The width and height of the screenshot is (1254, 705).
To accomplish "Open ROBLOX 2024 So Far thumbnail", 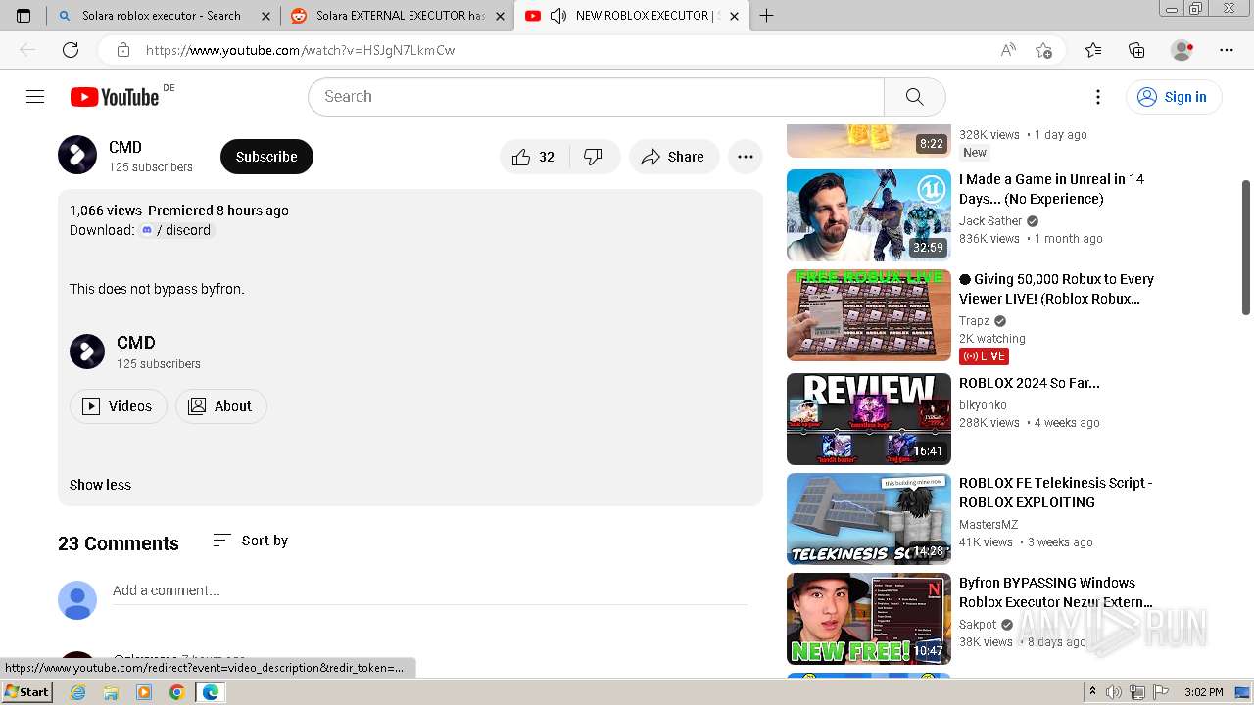I will pos(869,419).
